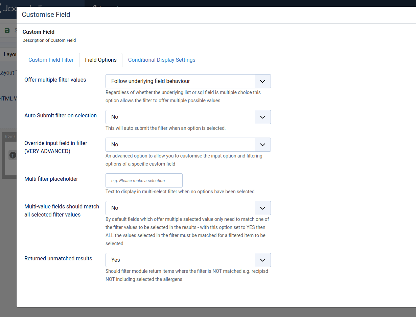The height and width of the screenshot is (317, 416).
Task: Click the T field icon in the background layout
Action: [13, 155]
